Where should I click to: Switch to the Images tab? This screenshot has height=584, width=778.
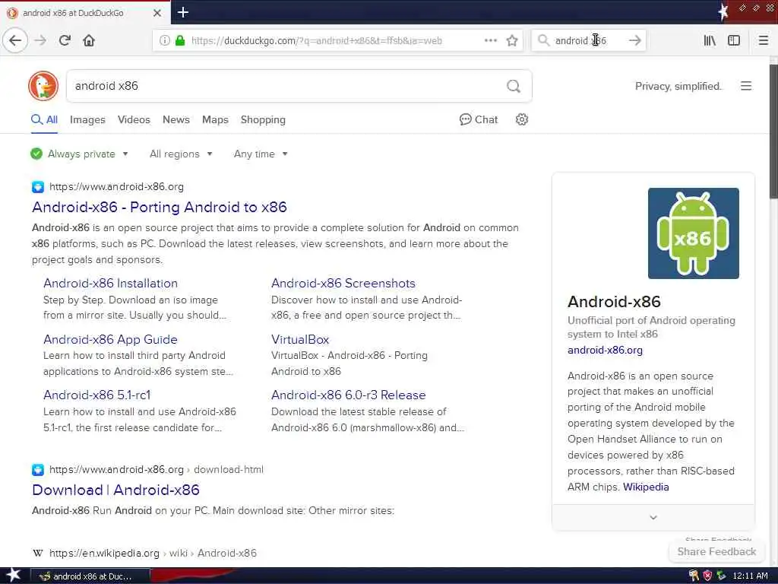pyautogui.click(x=87, y=119)
